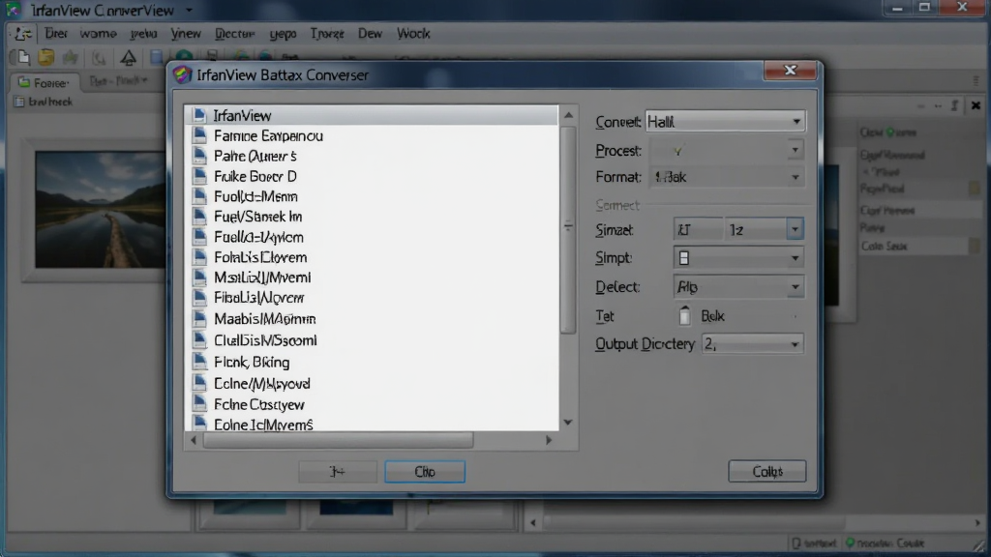Click the IrfanView logo in the dialog title bar
This screenshot has height=557, width=991.
tap(183, 75)
